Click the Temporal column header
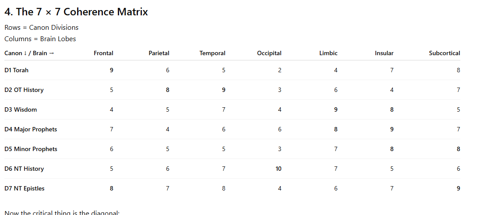This screenshot has height=215, width=484. tap(212, 53)
